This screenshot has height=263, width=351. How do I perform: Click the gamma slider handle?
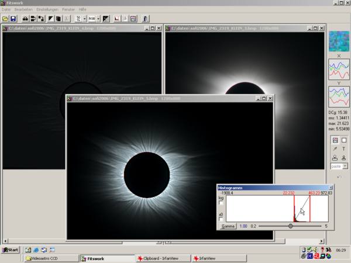pos(291,226)
